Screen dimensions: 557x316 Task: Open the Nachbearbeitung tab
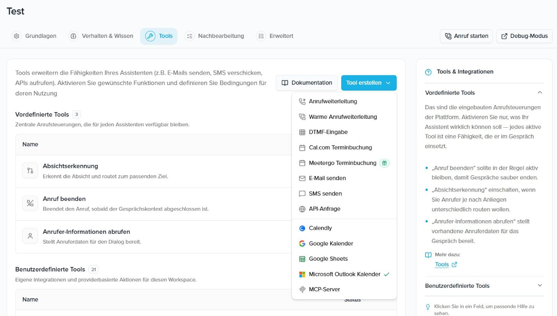(215, 36)
